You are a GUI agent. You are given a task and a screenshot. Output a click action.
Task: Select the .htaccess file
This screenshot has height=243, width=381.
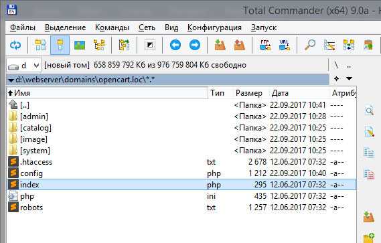click(181, 162)
